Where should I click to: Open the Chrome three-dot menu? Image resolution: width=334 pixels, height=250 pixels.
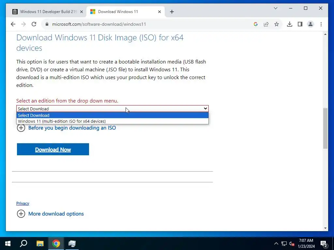pos(321,24)
